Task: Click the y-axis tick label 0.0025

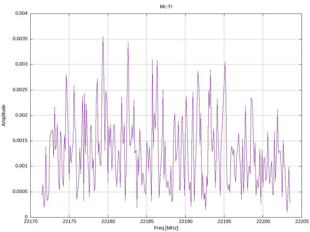Action: [20, 90]
